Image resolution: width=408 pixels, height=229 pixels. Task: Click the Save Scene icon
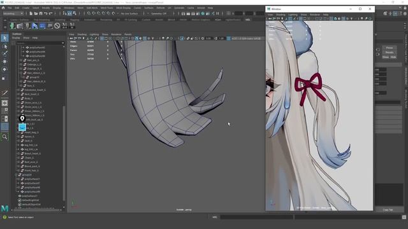point(41,13)
